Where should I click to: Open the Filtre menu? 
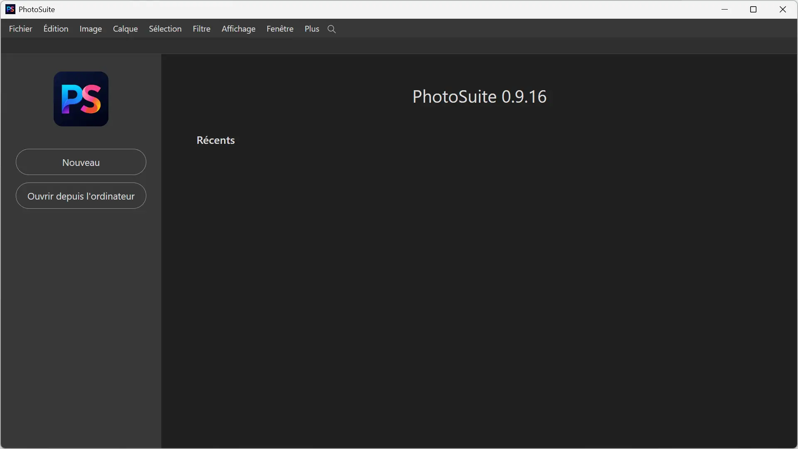pyautogui.click(x=202, y=29)
